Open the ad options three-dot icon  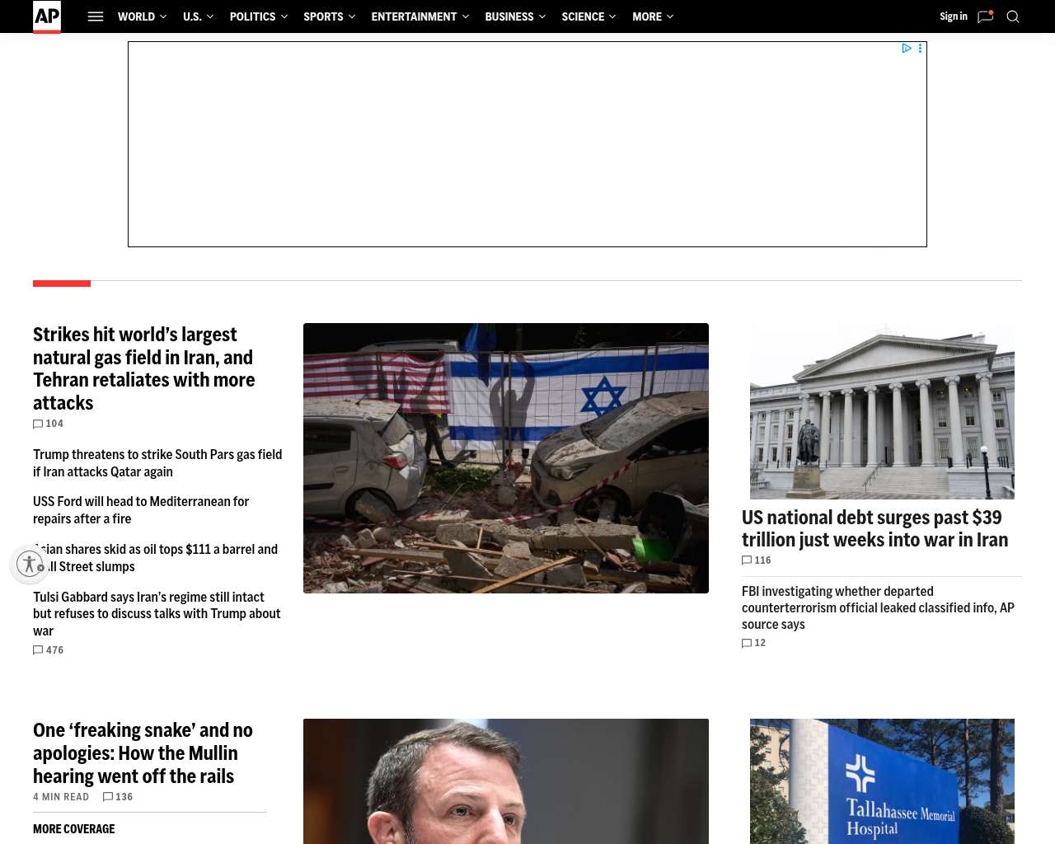click(920, 49)
